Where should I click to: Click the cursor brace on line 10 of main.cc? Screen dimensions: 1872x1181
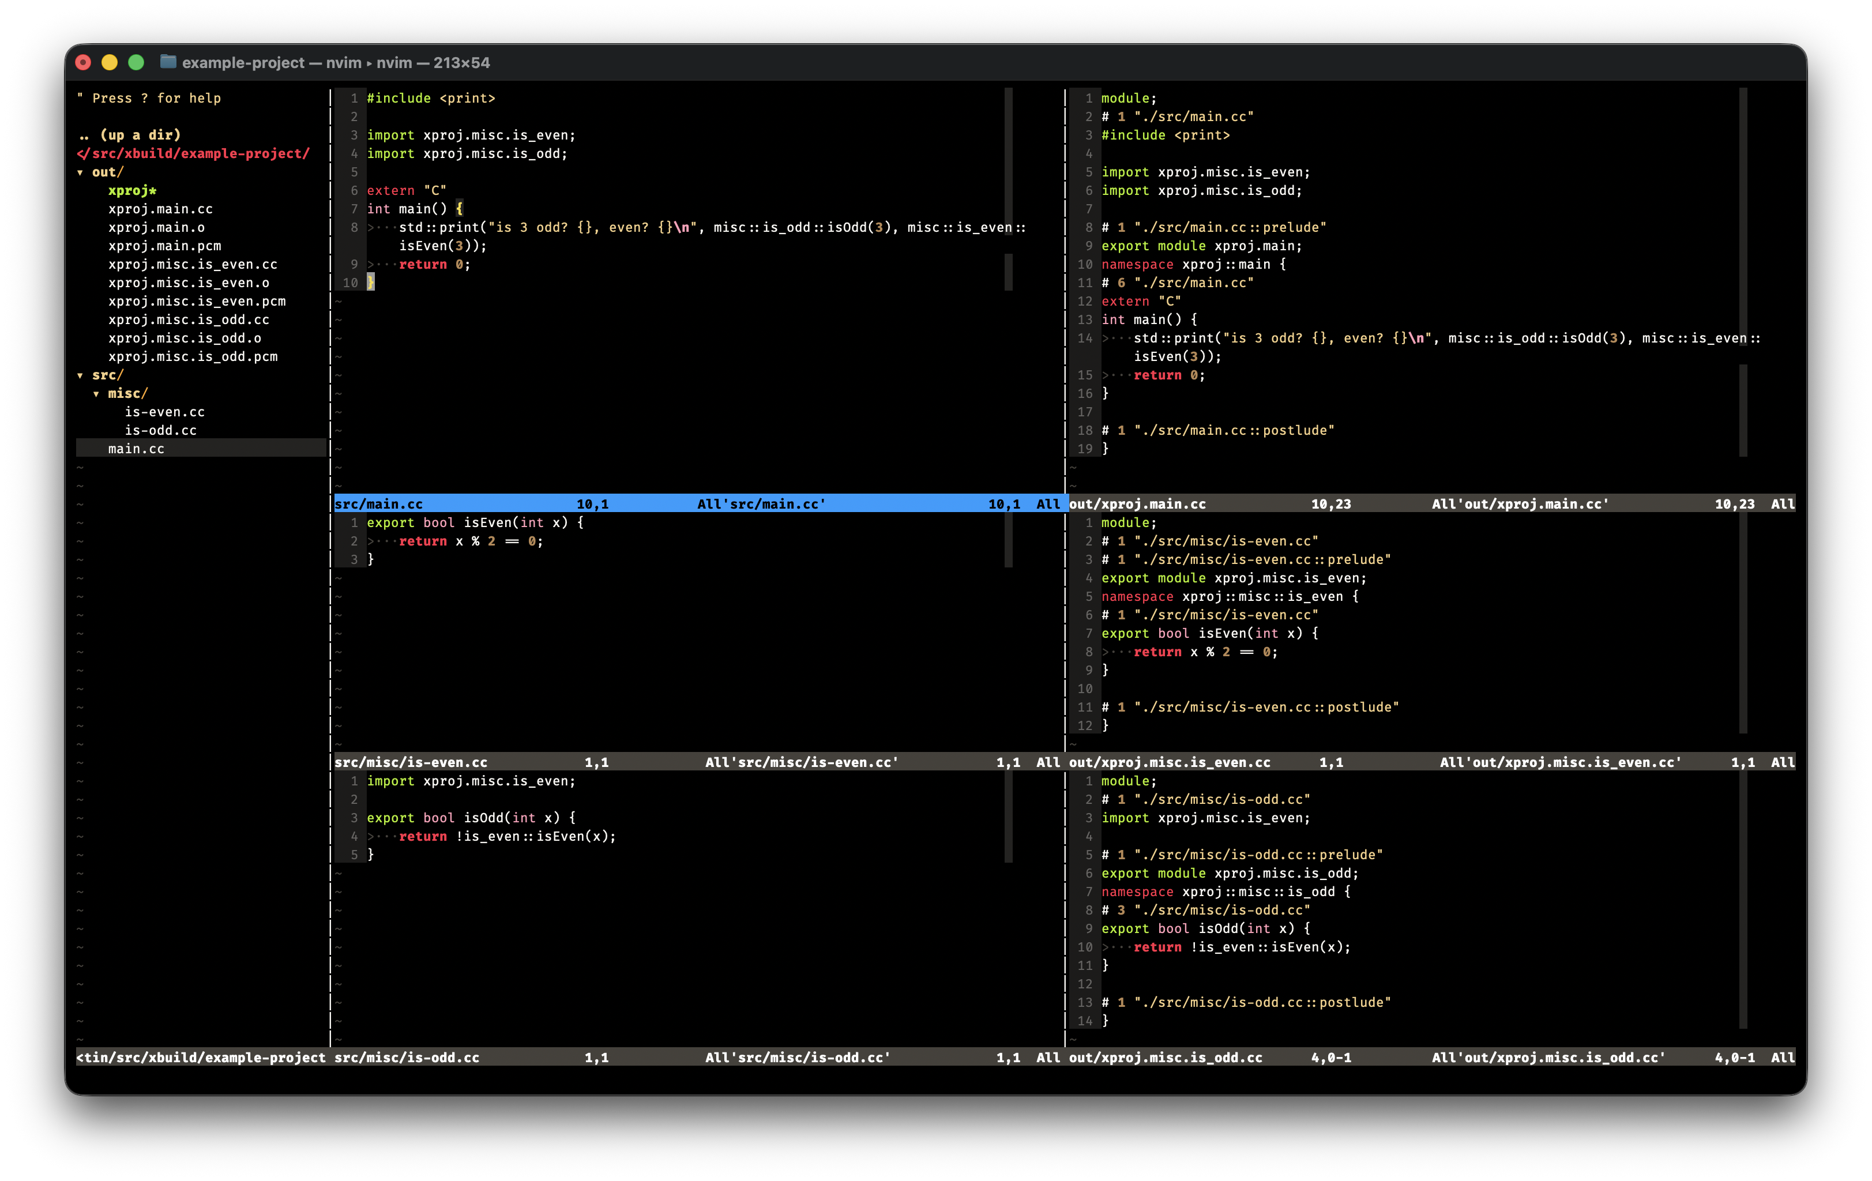point(371,283)
